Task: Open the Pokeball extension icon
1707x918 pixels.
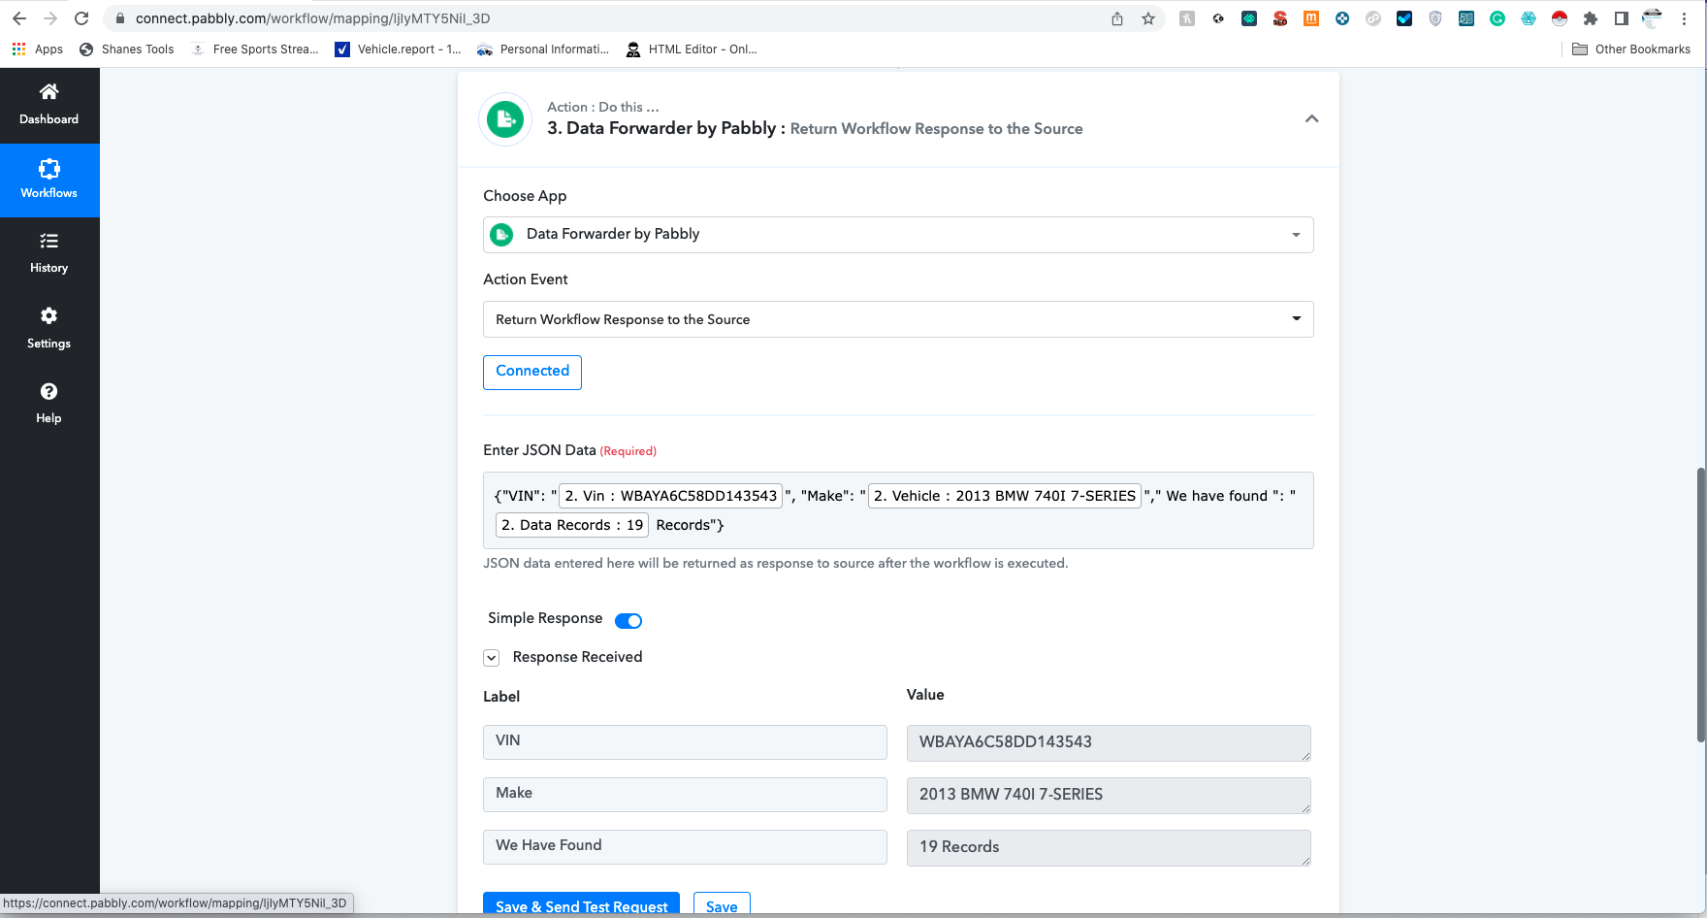Action: coord(1560,18)
